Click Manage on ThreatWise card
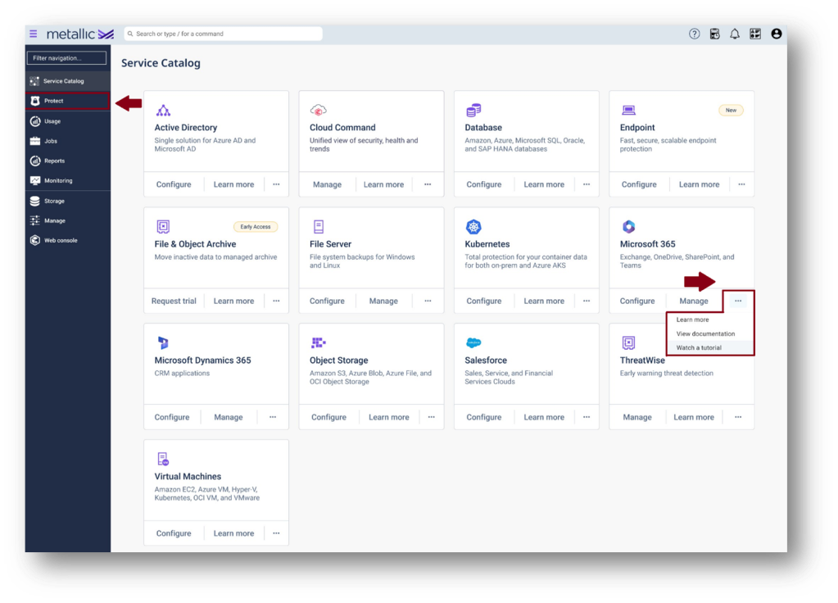 click(637, 417)
